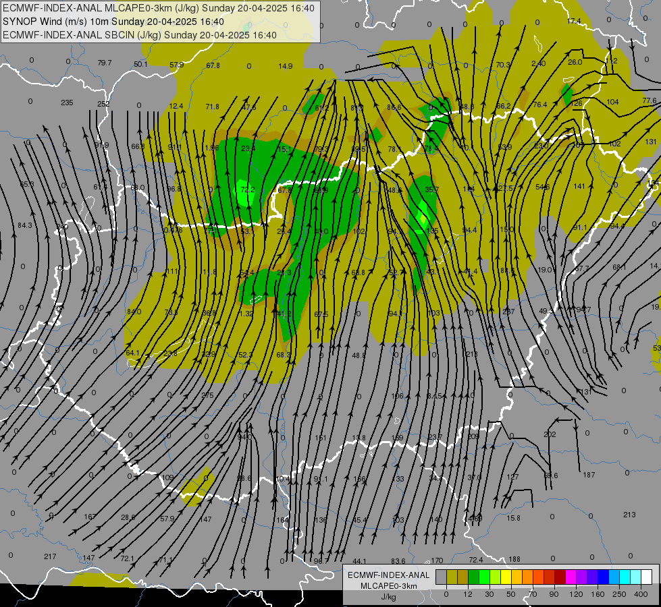Select the bright cyan legend swatch

coord(625,577)
